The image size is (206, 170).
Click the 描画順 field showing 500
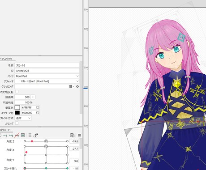pos(22,97)
